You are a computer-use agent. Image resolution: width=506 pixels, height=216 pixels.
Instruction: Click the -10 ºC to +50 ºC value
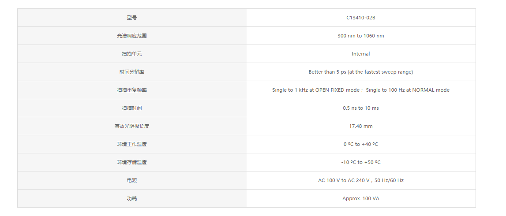click(361, 162)
